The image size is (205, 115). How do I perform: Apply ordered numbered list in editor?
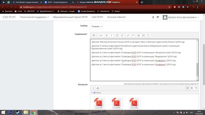pyautogui.click(x=122, y=35)
